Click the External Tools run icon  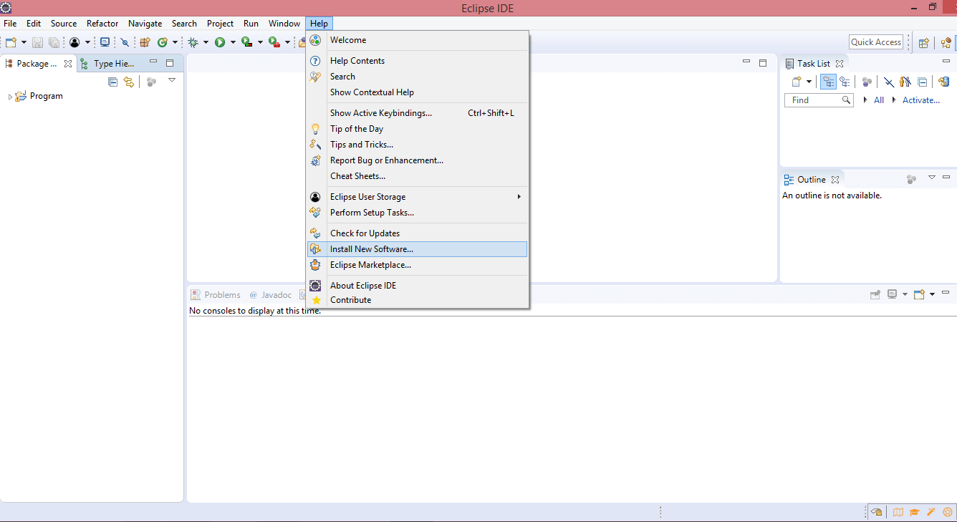[x=274, y=42]
